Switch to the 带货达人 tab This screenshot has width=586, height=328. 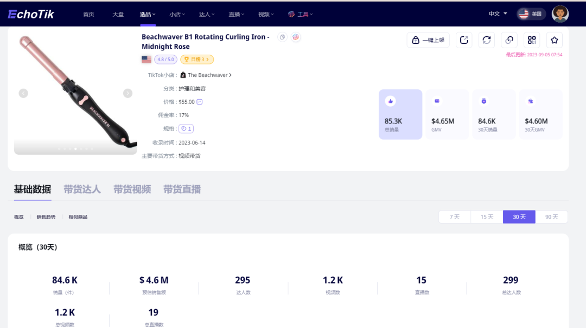[x=82, y=189]
